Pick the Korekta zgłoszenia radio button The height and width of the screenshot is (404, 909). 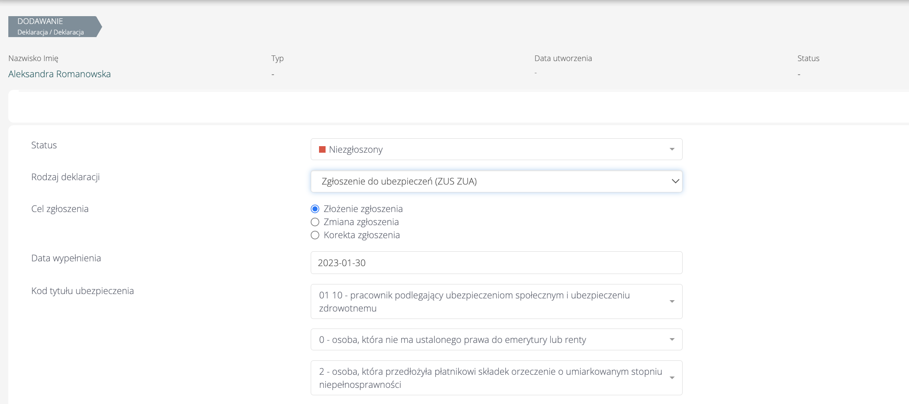pyautogui.click(x=315, y=235)
